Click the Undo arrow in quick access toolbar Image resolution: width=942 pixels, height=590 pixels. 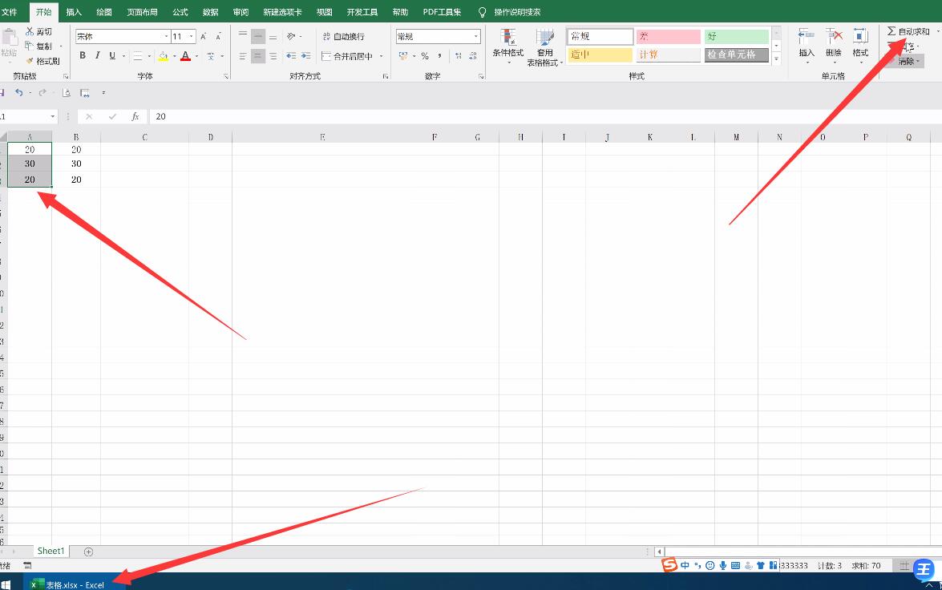click(x=19, y=92)
